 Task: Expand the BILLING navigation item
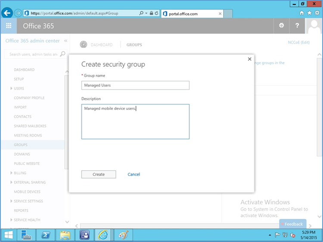click(x=11, y=173)
